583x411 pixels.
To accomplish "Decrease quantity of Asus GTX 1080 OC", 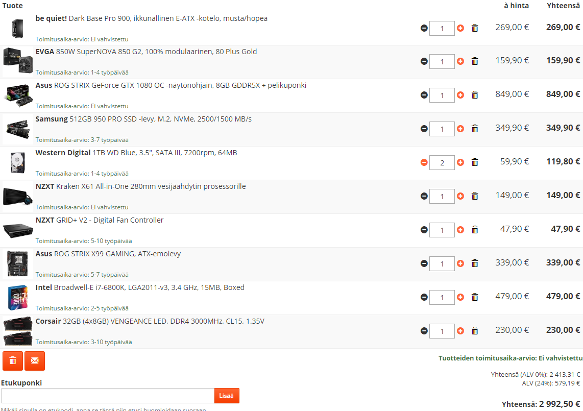I will click(424, 95).
